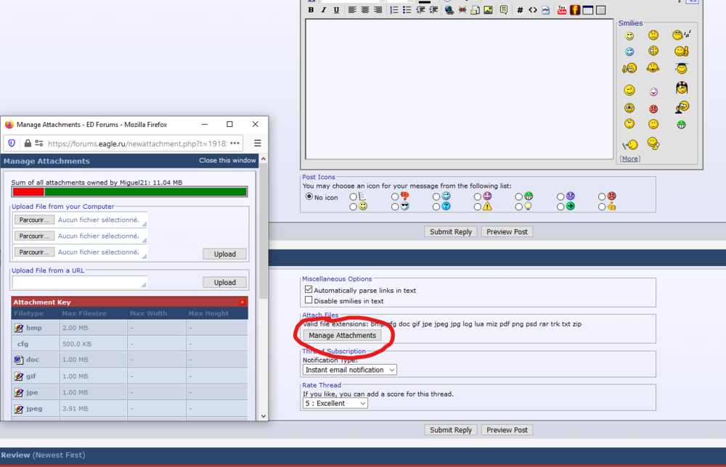
Task: Open the 5 : Excellent rating dropdown
Action: (335, 403)
